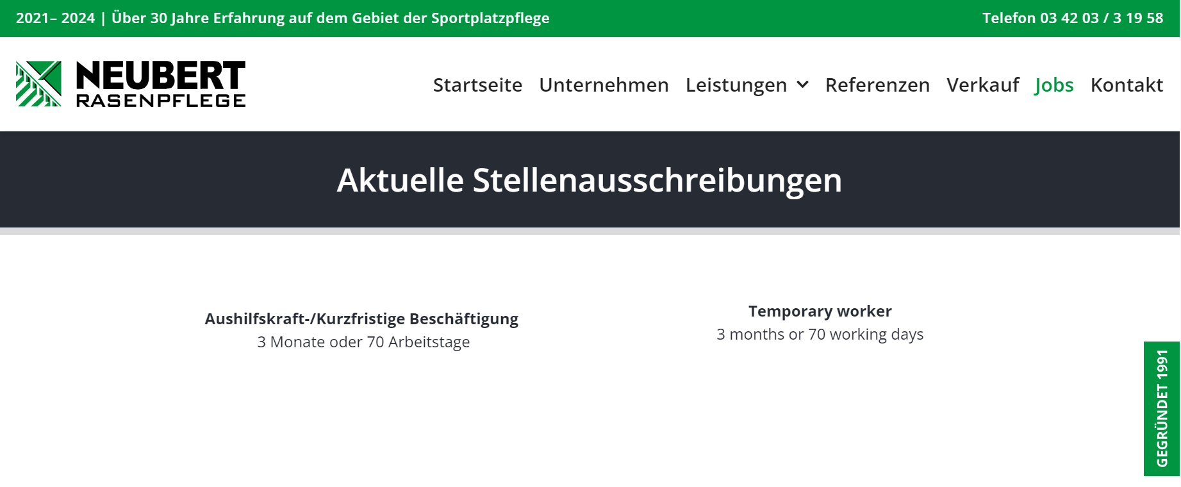Open the Temporary worker job listing
Screen dimensions: 1181x487
click(x=820, y=311)
